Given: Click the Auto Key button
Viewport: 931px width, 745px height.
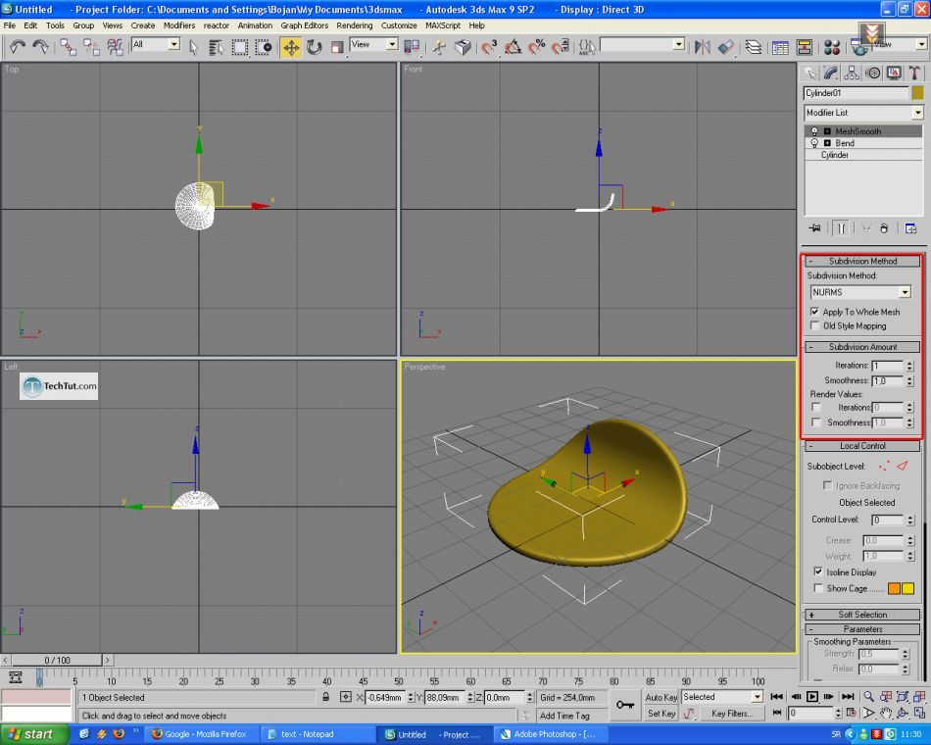Looking at the screenshot, I should click(661, 697).
